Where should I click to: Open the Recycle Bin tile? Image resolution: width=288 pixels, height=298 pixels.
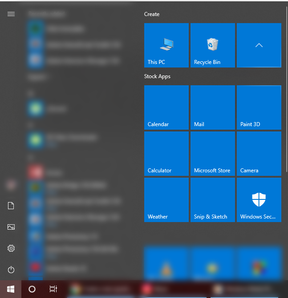tap(213, 45)
